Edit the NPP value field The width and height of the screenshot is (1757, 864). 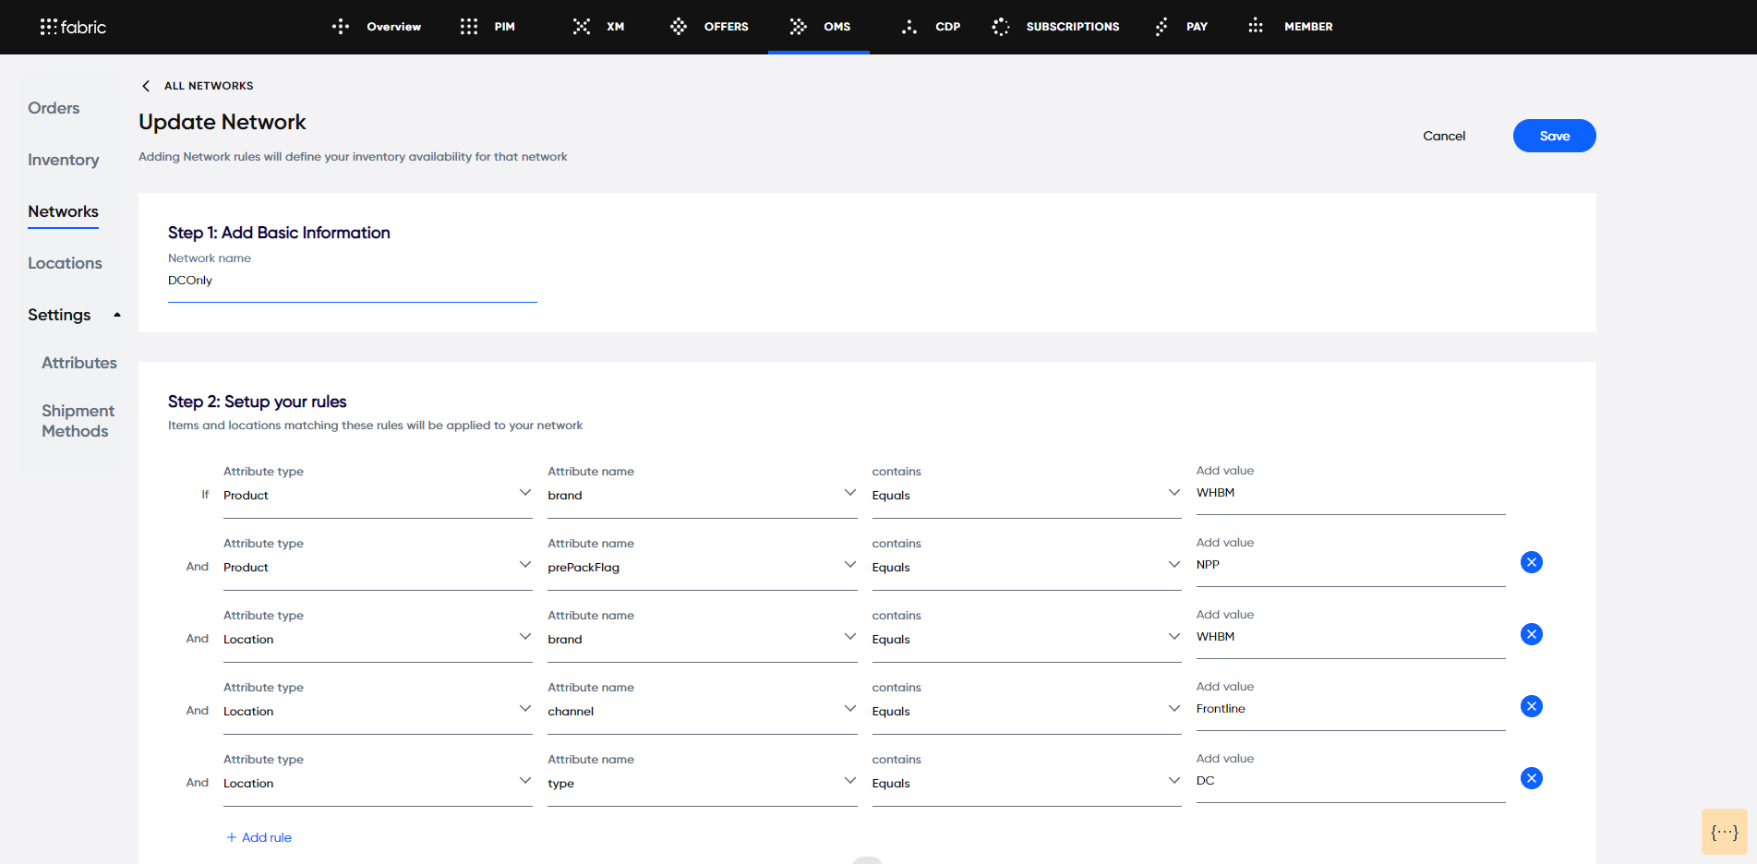pos(1351,565)
